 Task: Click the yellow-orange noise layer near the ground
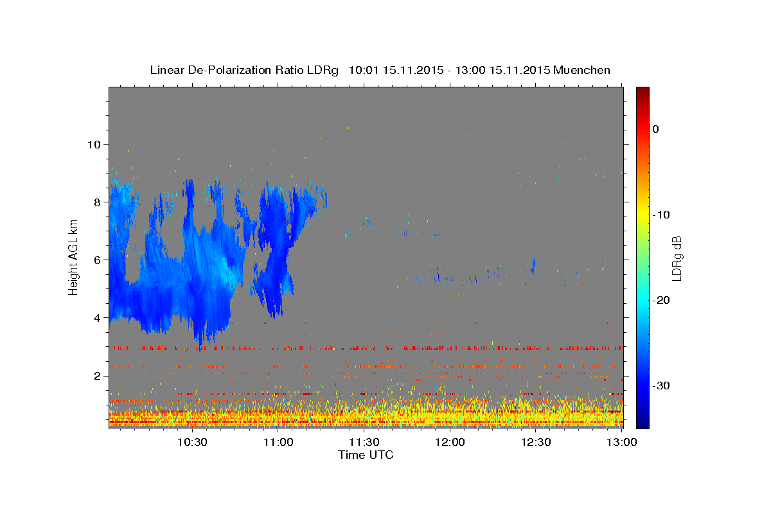366,414
